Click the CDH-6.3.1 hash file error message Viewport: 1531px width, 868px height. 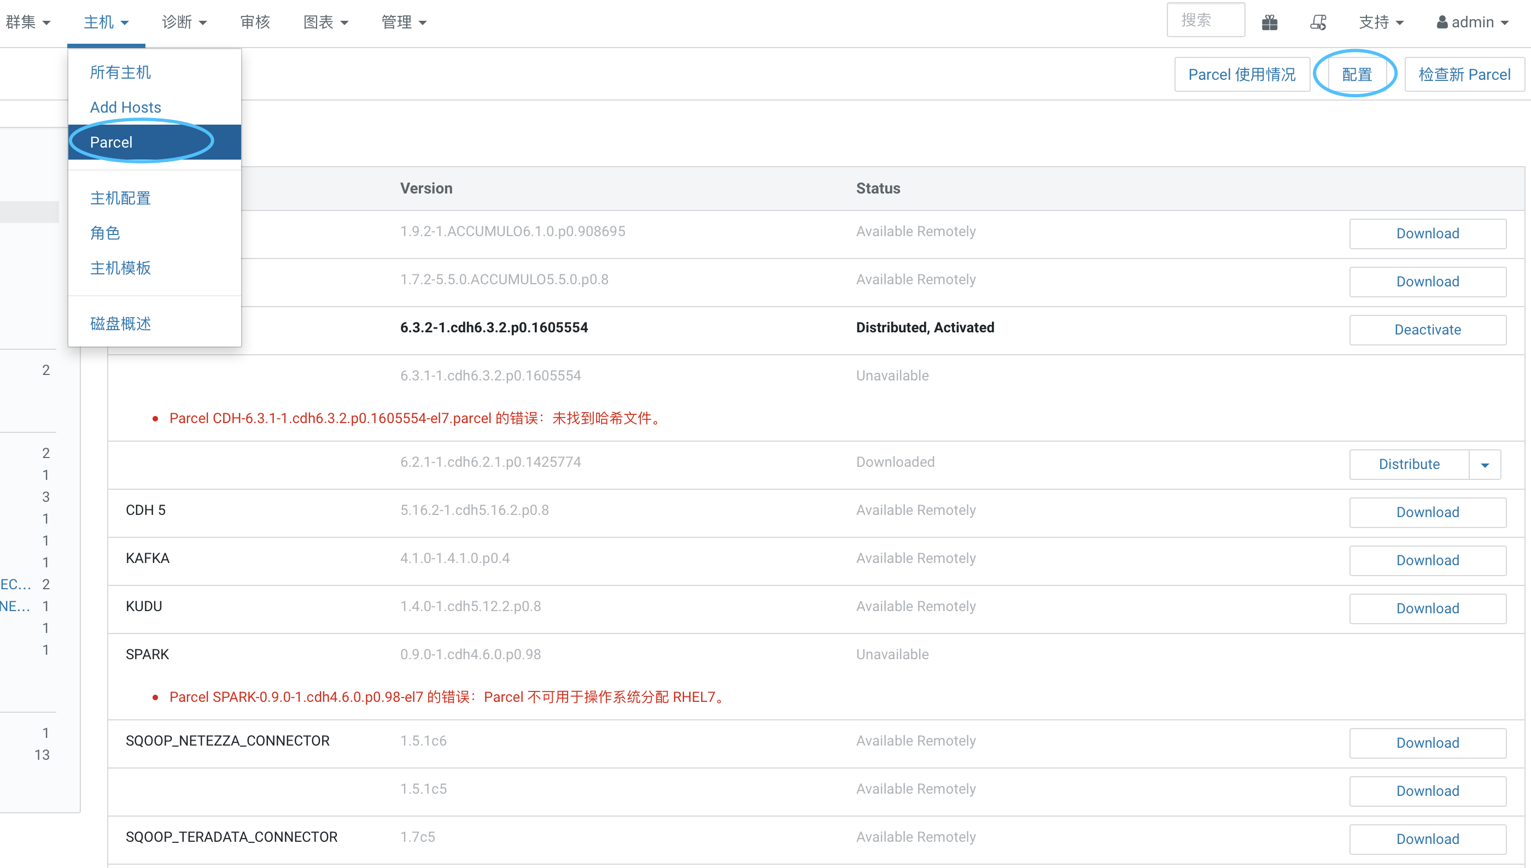click(x=416, y=419)
